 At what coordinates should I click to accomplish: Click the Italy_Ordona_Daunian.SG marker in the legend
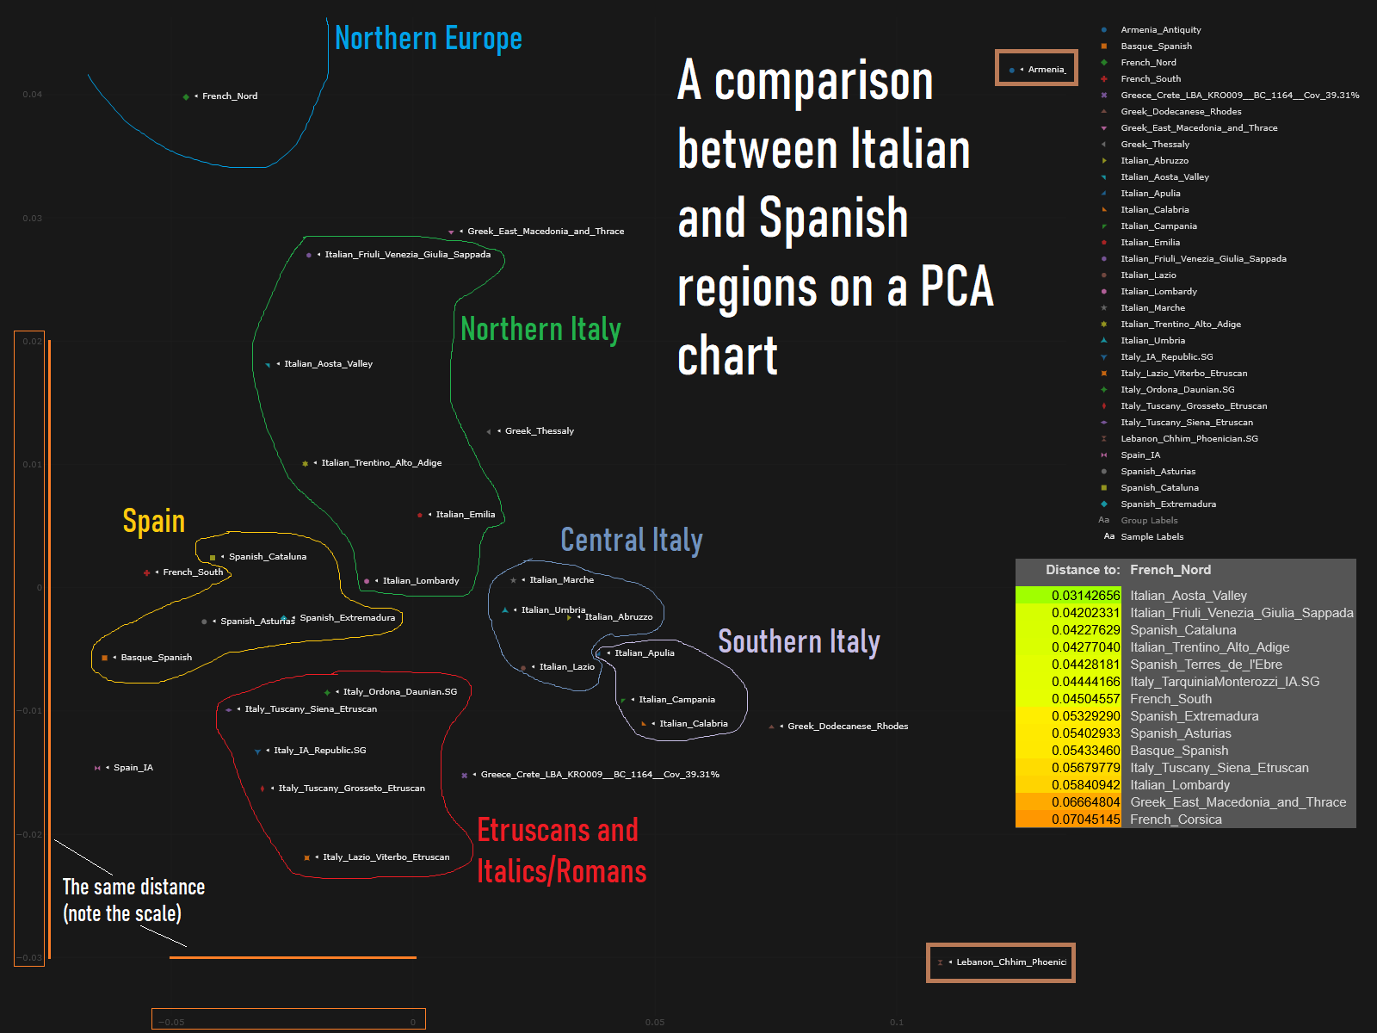coord(1104,390)
